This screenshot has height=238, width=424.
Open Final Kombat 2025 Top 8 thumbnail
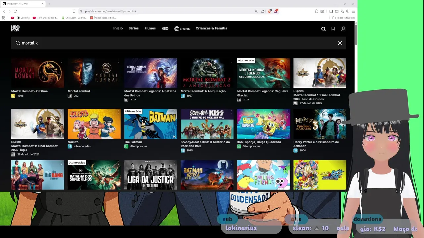(x=37, y=124)
